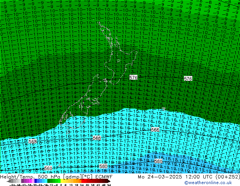This screenshot has height=186, width=240.
Task: Pick the dark green -12 band on the temperature scale
Action: (49, 181)
